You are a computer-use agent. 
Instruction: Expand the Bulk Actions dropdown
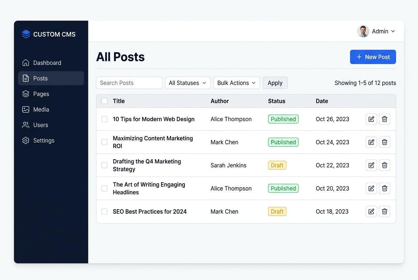point(236,83)
